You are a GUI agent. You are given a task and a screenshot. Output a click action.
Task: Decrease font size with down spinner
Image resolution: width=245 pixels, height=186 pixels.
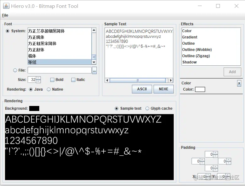[x=38, y=81]
